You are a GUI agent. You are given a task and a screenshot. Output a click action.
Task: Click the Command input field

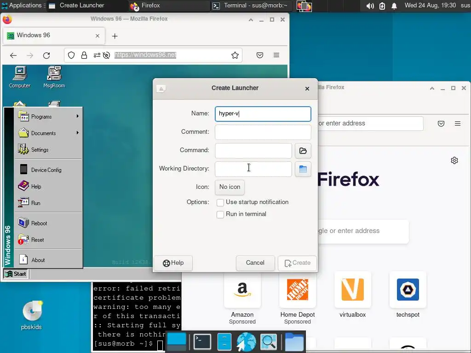(x=253, y=151)
